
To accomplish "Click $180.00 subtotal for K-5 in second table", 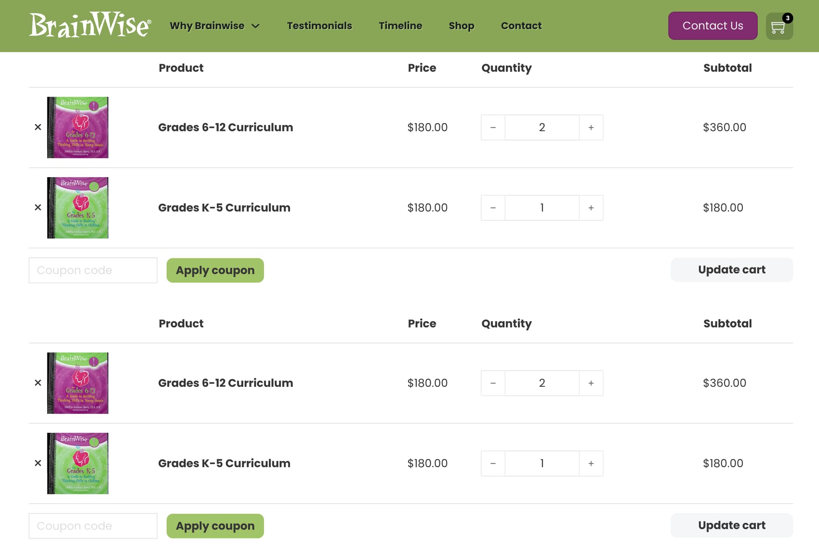I will (723, 463).
